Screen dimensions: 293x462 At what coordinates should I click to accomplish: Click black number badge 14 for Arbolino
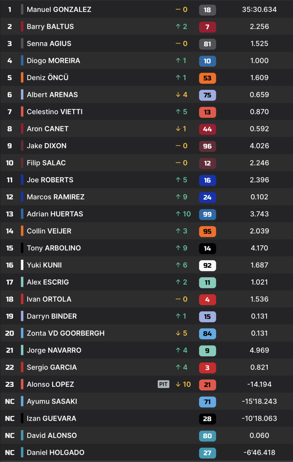coord(207,248)
